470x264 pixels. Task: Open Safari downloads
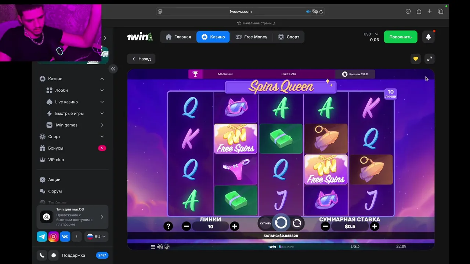click(408, 11)
